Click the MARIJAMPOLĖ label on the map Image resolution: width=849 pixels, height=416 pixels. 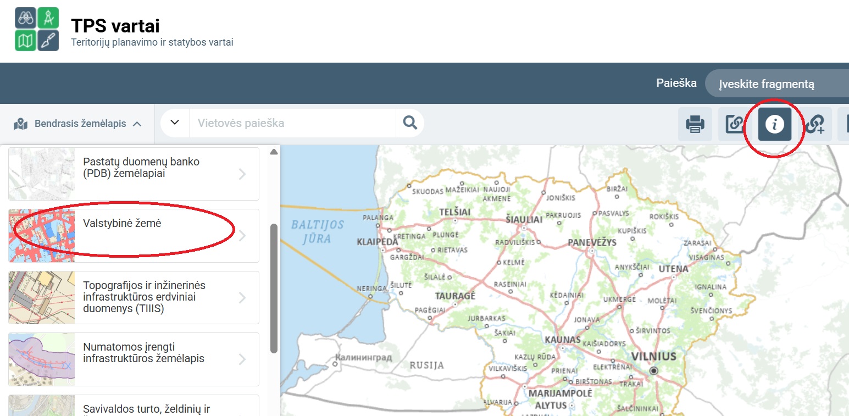pyautogui.click(x=561, y=393)
